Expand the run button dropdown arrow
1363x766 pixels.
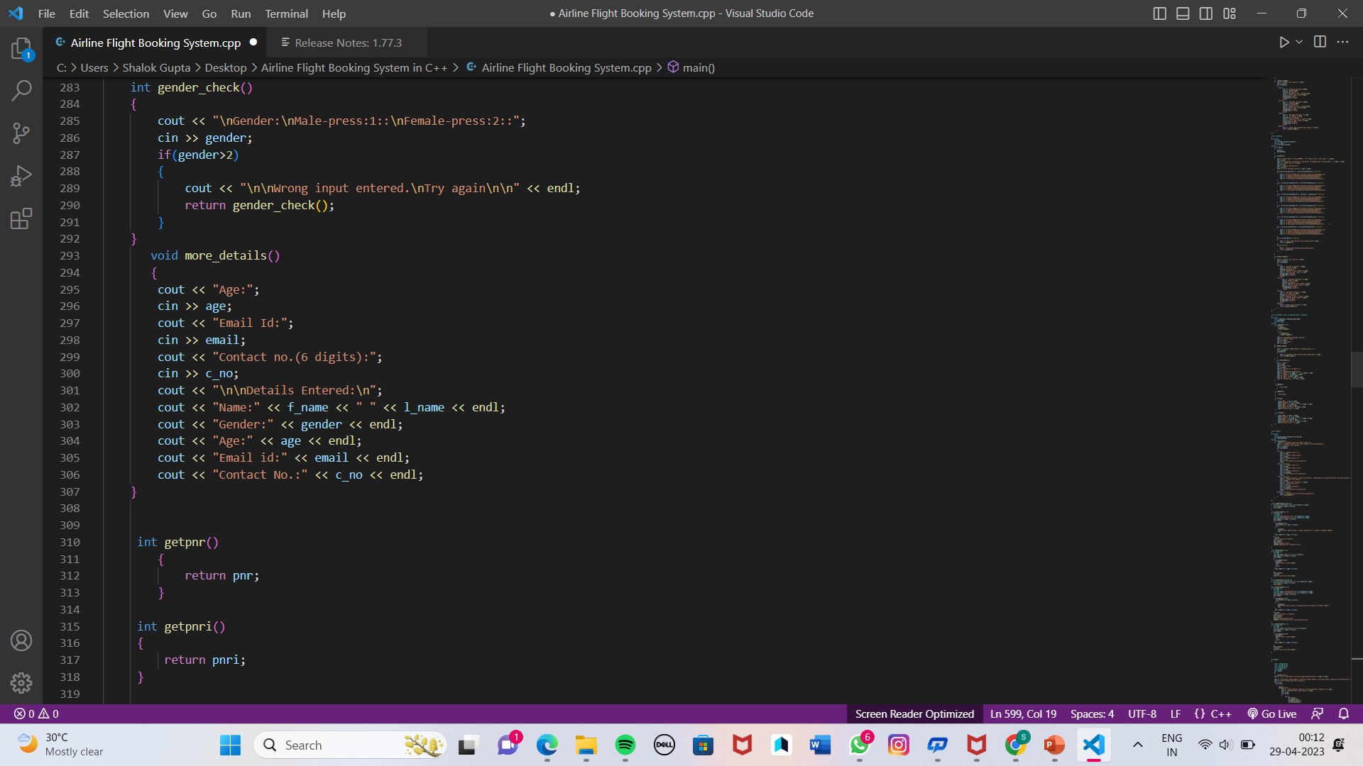(x=1299, y=42)
